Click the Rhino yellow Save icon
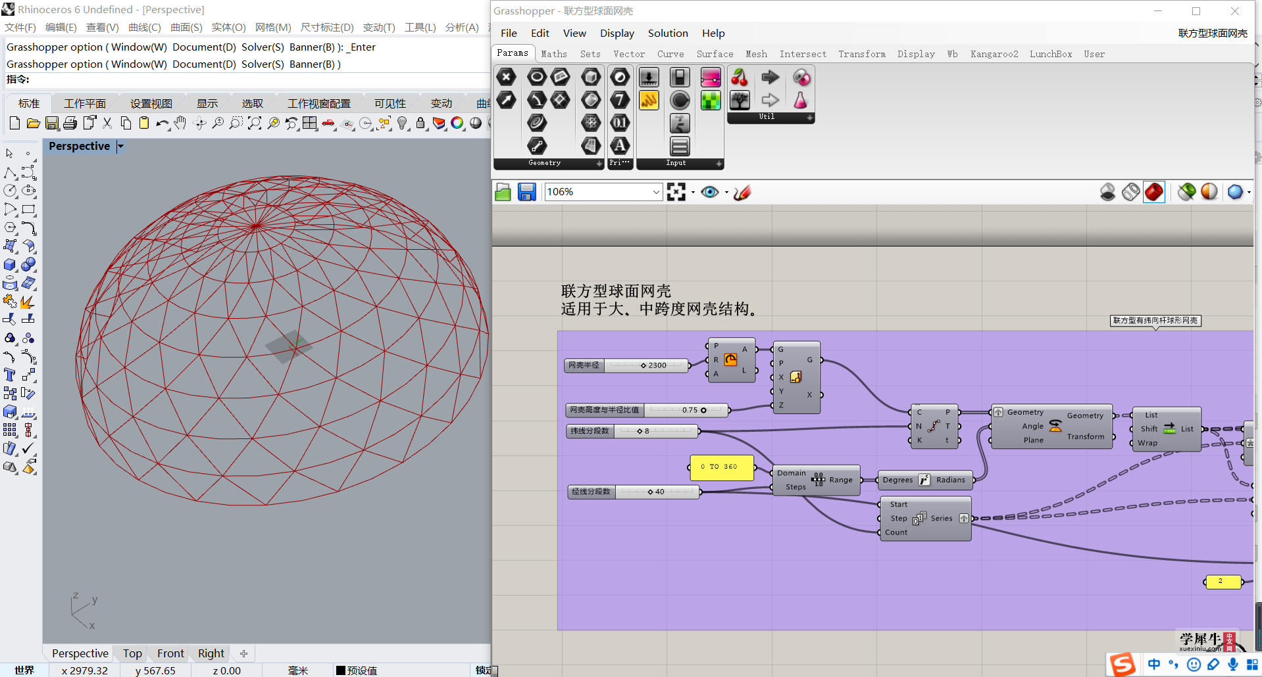 pos(52,123)
